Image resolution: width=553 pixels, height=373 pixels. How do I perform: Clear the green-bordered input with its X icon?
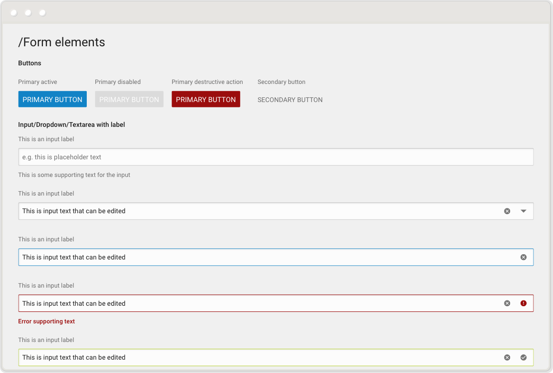click(507, 357)
